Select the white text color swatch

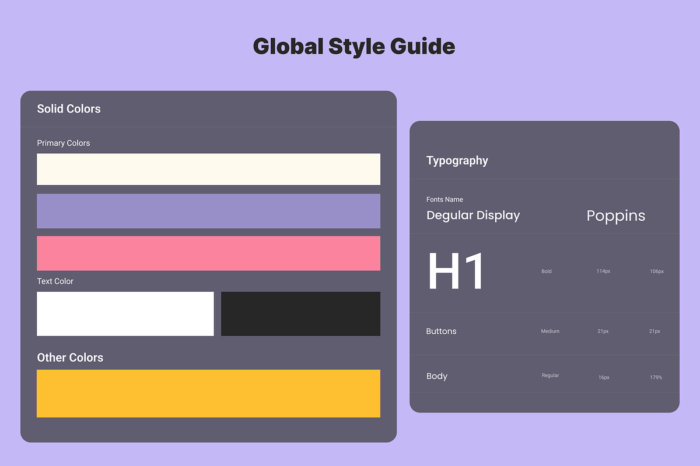pyautogui.click(x=125, y=314)
